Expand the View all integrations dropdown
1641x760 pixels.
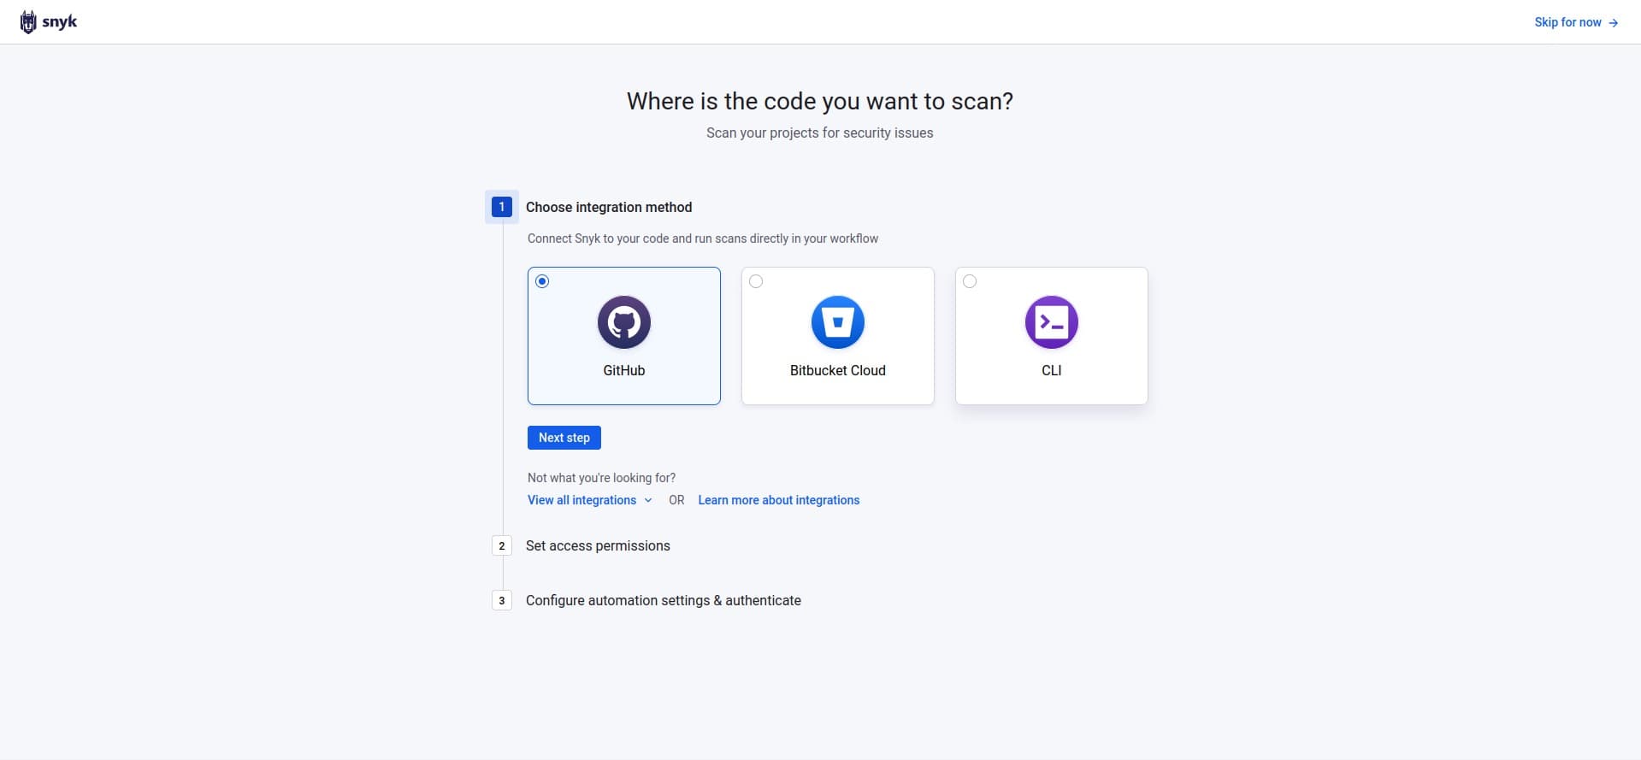(590, 500)
